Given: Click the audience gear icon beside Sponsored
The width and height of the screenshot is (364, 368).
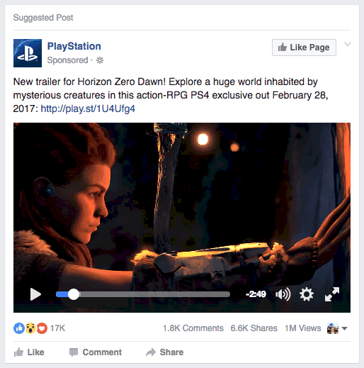Looking at the screenshot, I should tap(100, 60).
